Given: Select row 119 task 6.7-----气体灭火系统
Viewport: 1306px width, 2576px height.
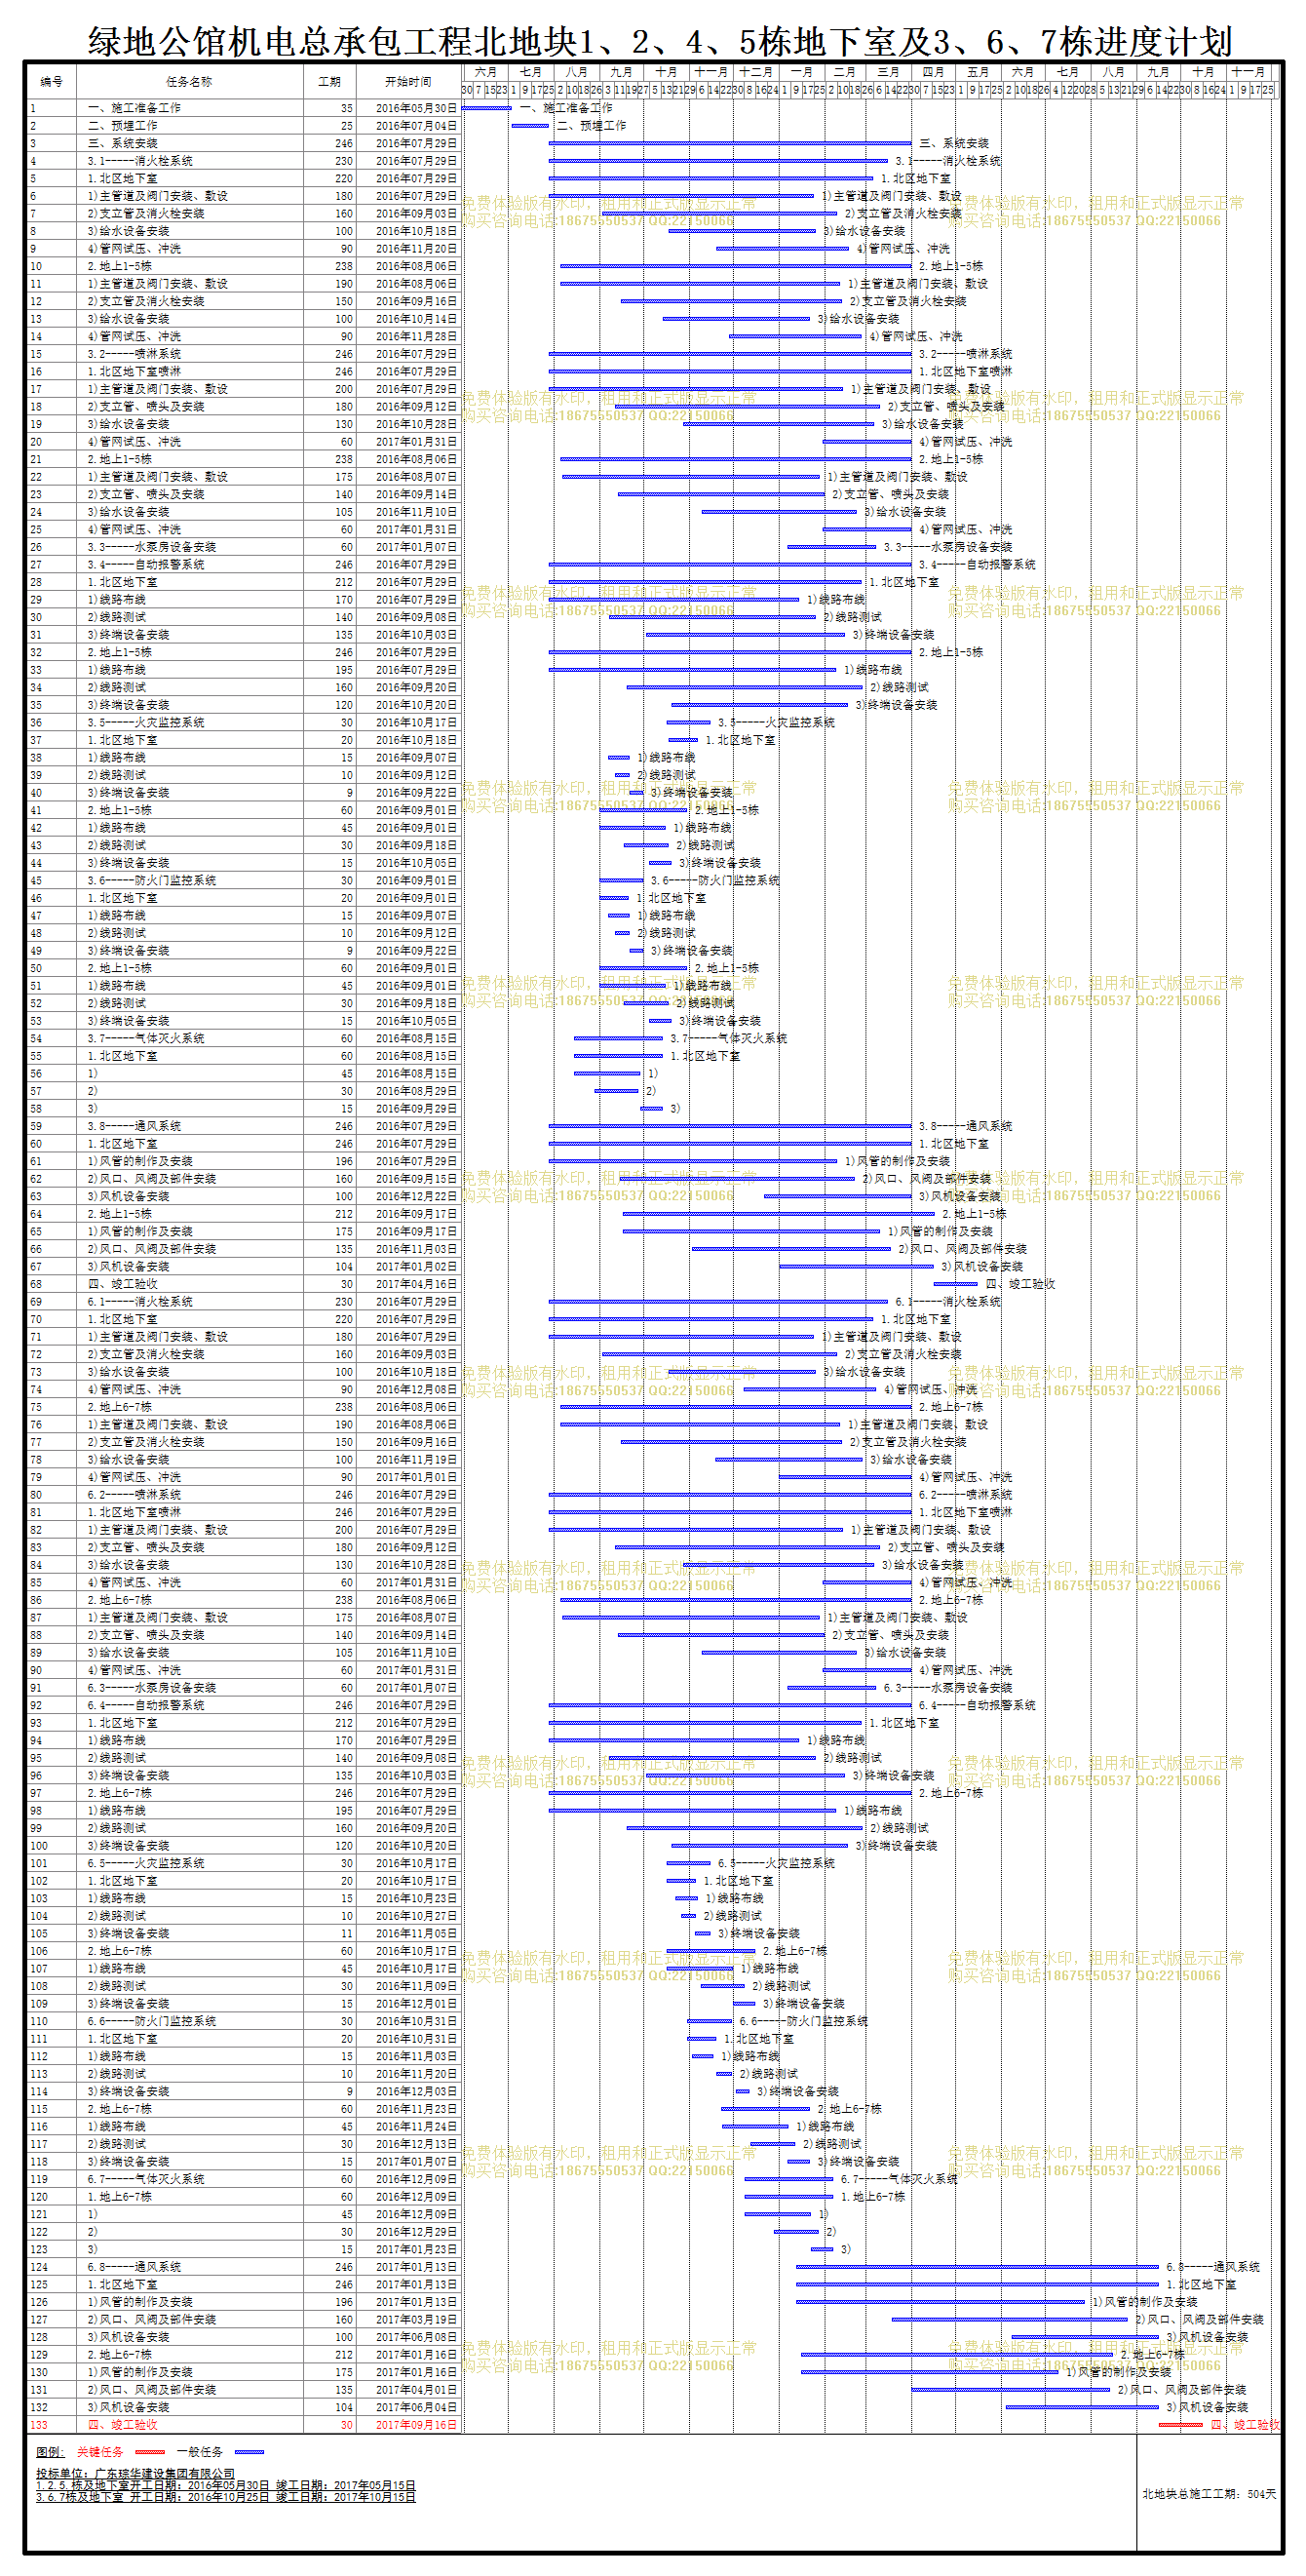Looking at the screenshot, I should pos(147,2180).
